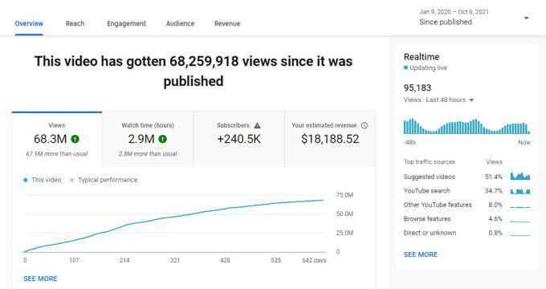The width and height of the screenshot is (546, 289).
Task: Click the YouTube search sparkline
Action: 520,191
